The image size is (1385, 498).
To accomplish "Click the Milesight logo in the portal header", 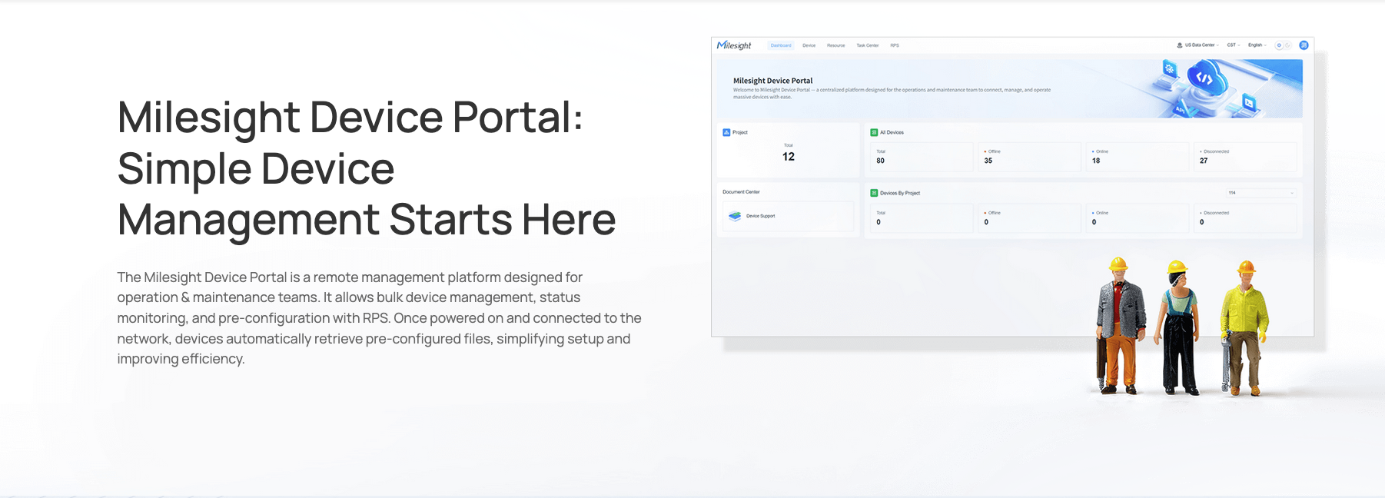I will click(734, 45).
